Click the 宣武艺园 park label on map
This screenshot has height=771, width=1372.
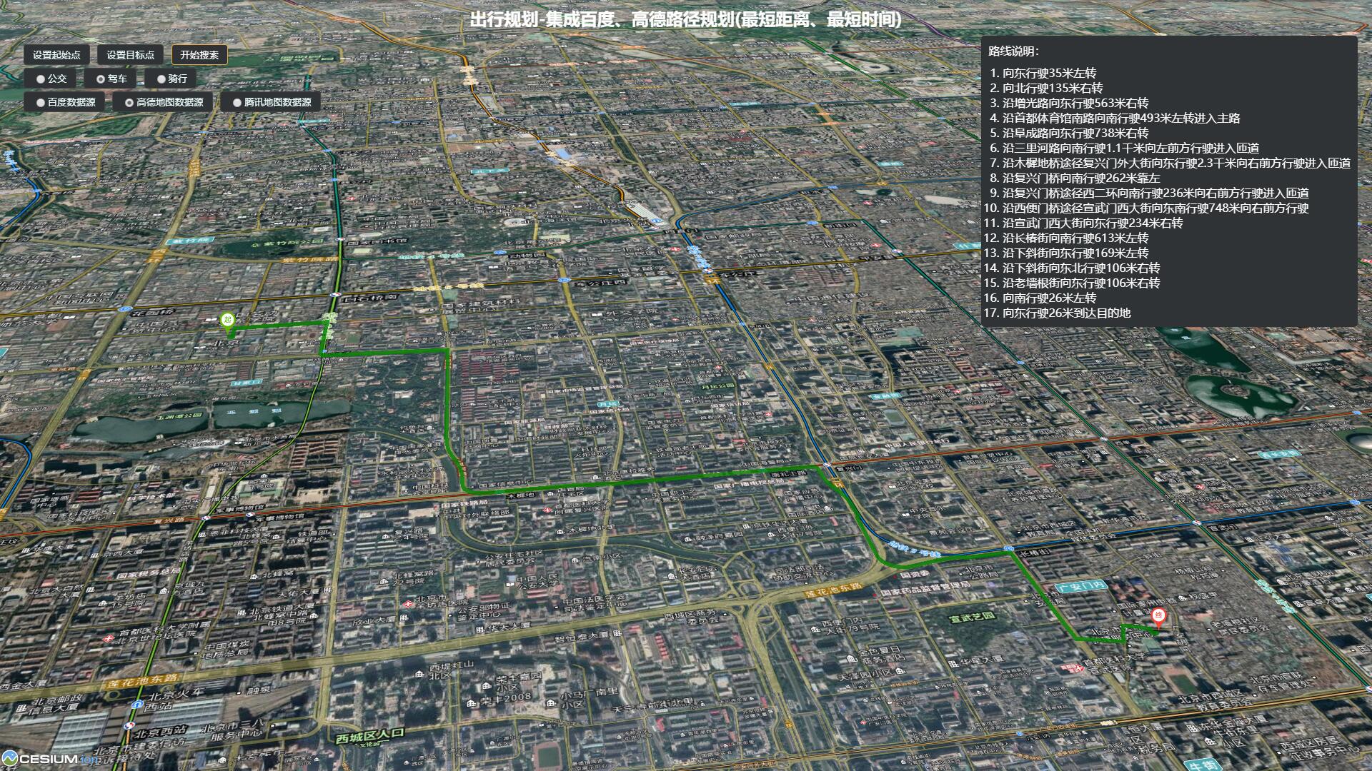972,617
